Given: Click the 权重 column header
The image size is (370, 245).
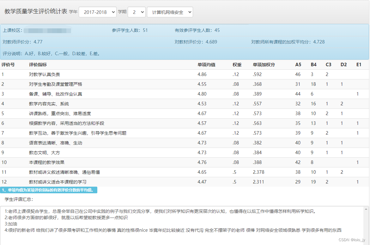Looking at the screenshot, I should click(237, 65).
